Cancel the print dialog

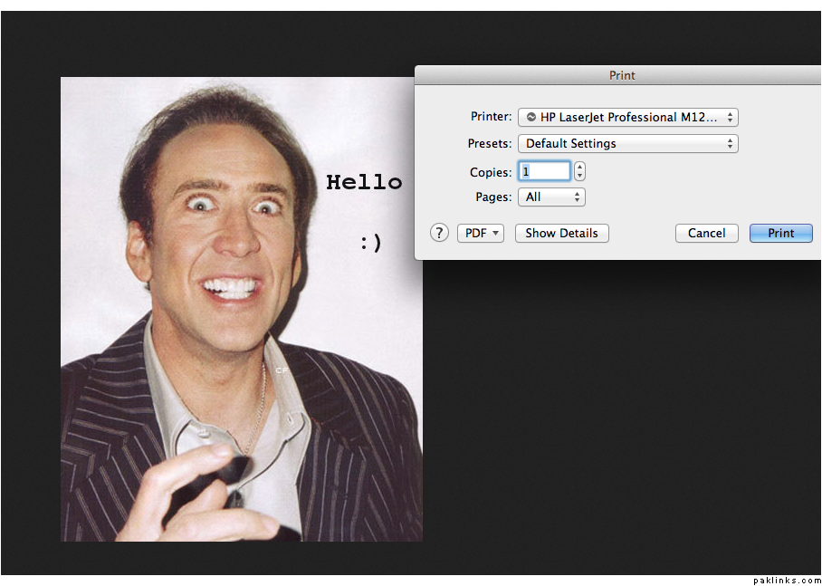click(706, 233)
